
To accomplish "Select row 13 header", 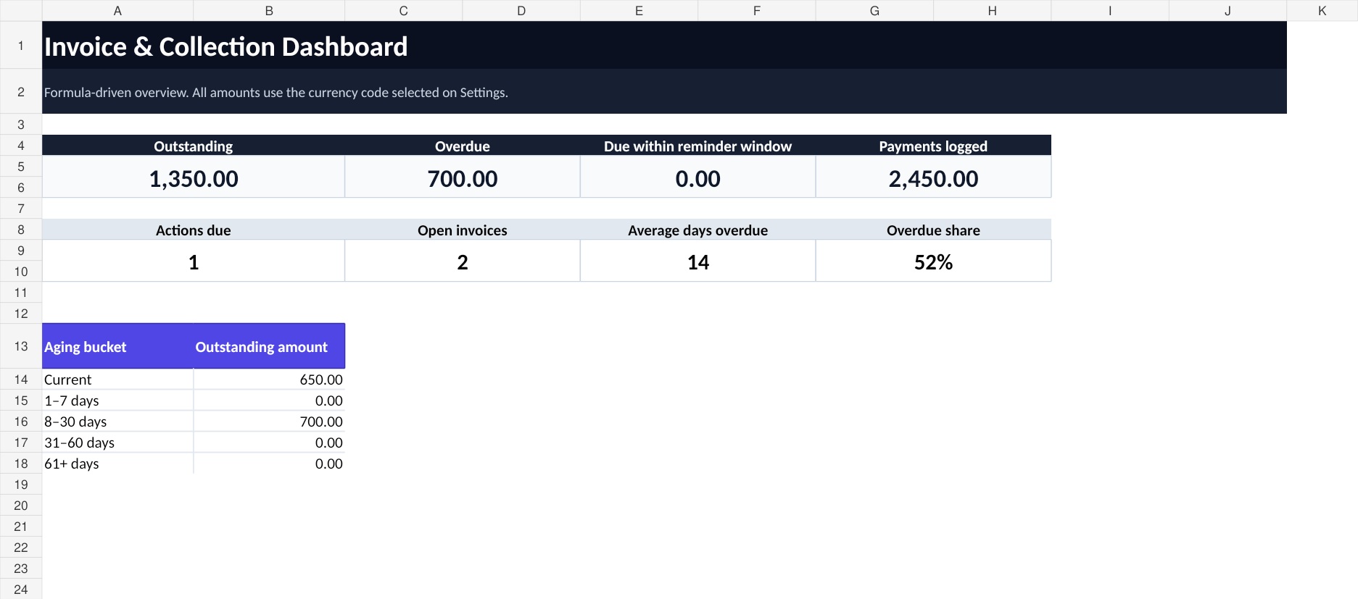I will click(21, 346).
